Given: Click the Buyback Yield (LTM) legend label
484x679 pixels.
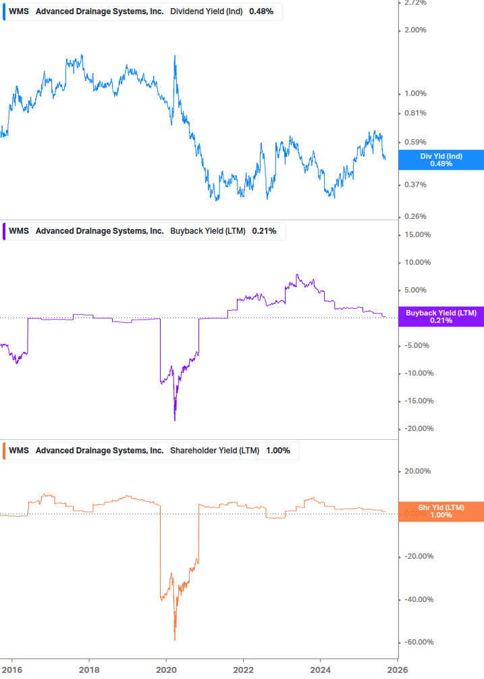Looking at the screenshot, I should pyautogui.click(x=208, y=231).
